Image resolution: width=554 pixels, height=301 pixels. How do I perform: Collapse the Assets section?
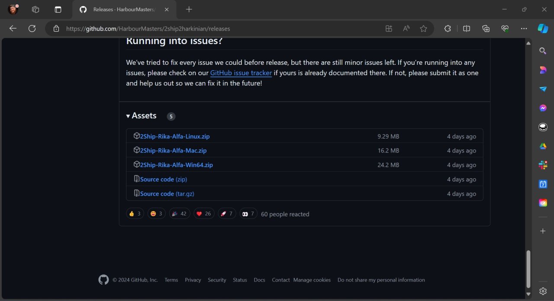coord(141,116)
